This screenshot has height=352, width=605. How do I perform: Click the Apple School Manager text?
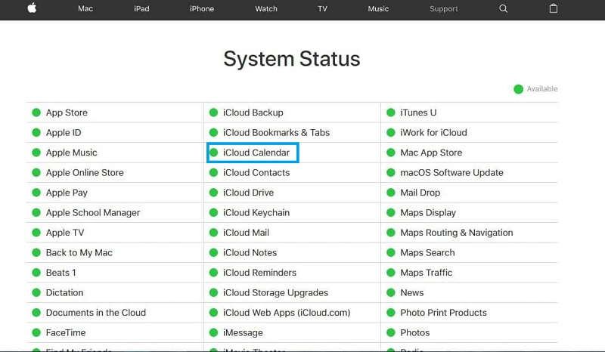93,213
